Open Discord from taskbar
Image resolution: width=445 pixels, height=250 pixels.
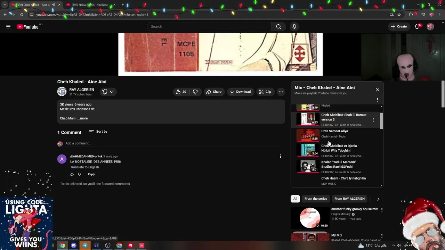tap(74, 245)
